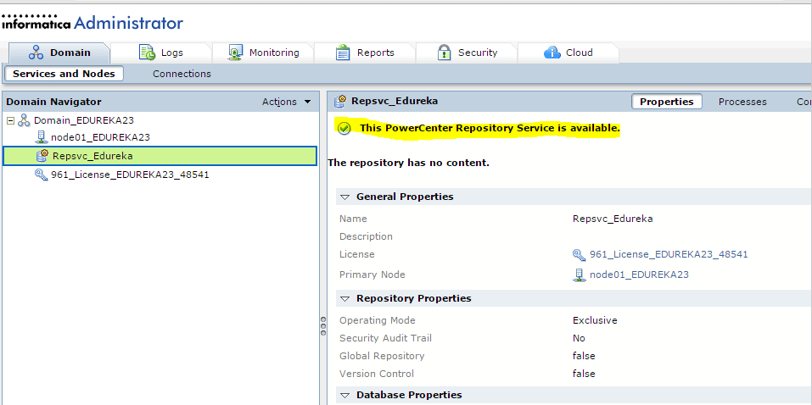This screenshot has height=405, width=812.
Task: Open the 961_License_EDUREKA23_48541 license link
Action: click(668, 254)
